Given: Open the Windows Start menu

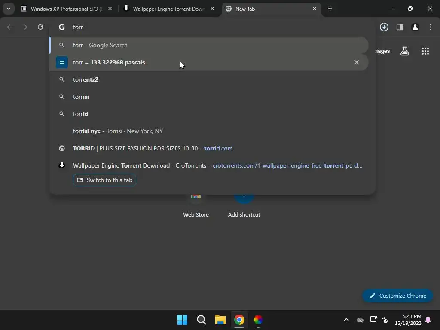Looking at the screenshot, I should (182, 320).
